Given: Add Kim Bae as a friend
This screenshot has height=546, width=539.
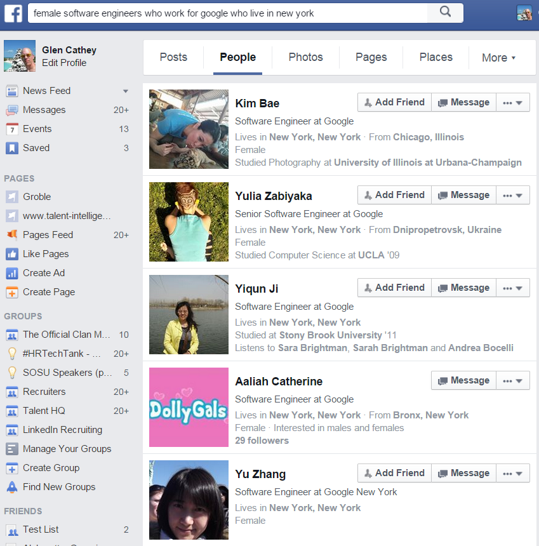Looking at the screenshot, I should point(394,102).
